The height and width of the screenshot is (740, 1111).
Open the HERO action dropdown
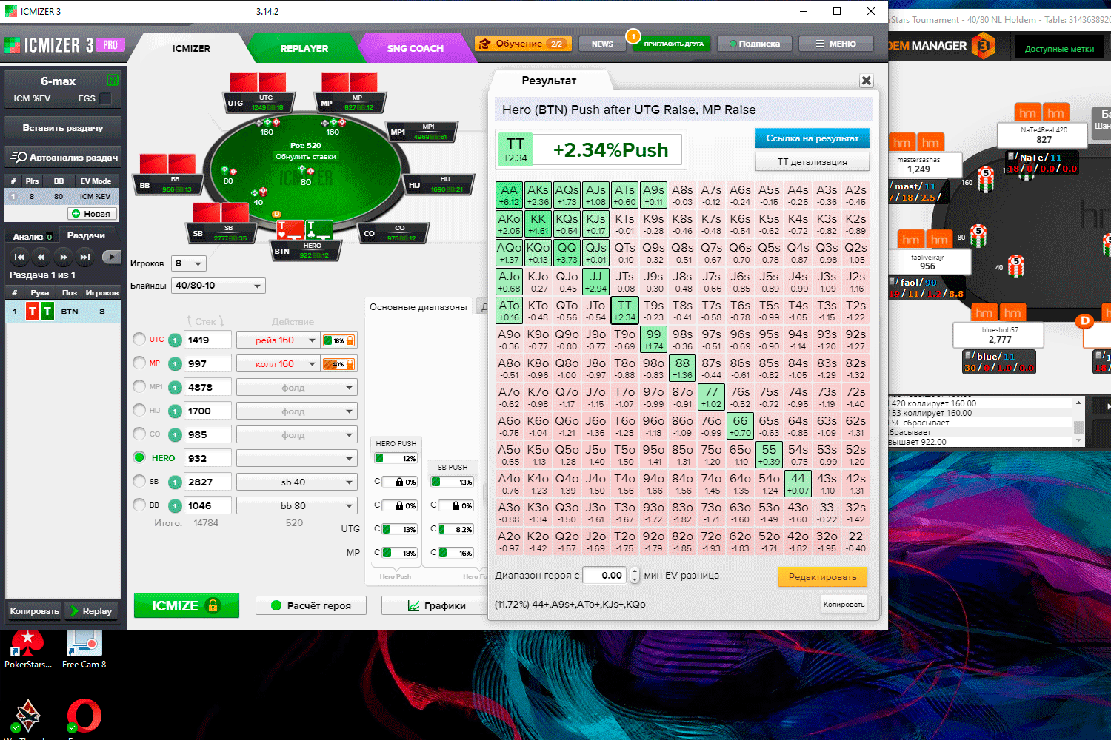pos(297,459)
